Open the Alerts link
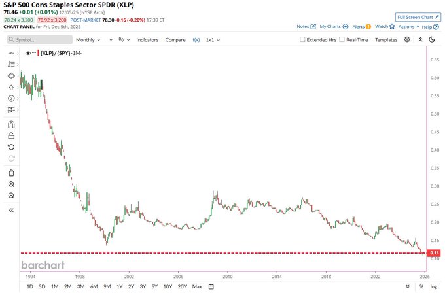445x293 pixels. (x=358, y=27)
